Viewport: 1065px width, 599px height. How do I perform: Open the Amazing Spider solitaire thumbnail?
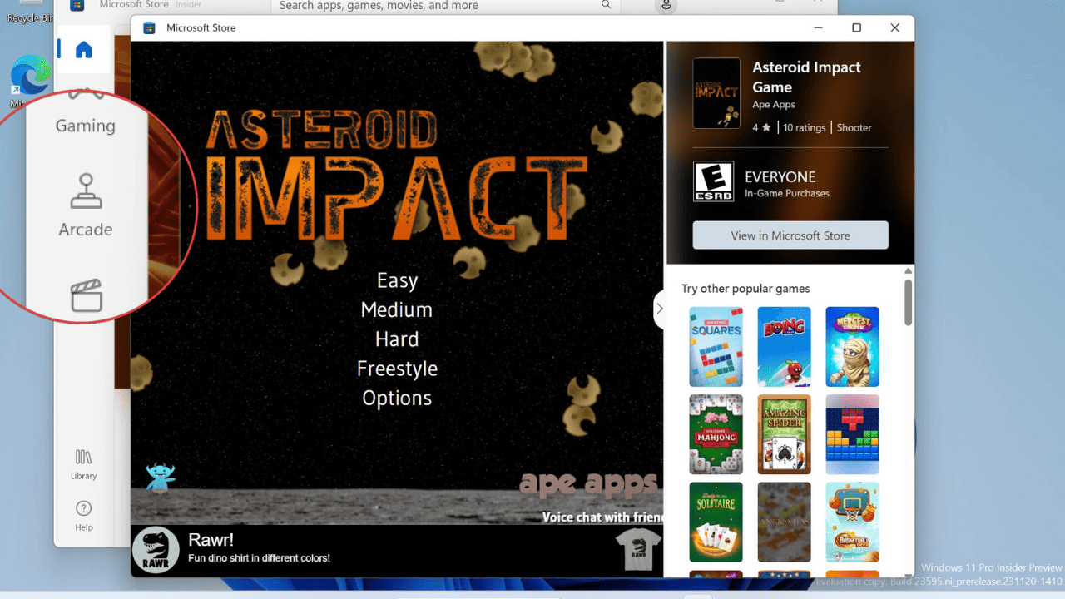(784, 434)
